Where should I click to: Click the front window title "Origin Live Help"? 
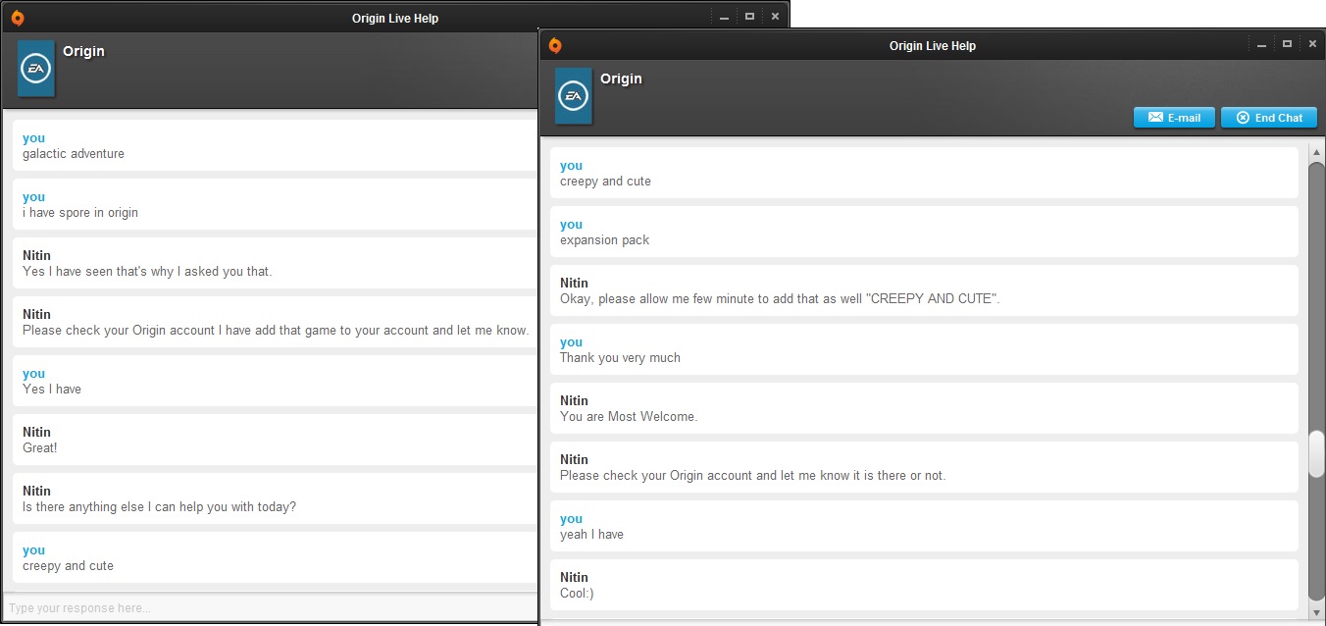tap(933, 46)
